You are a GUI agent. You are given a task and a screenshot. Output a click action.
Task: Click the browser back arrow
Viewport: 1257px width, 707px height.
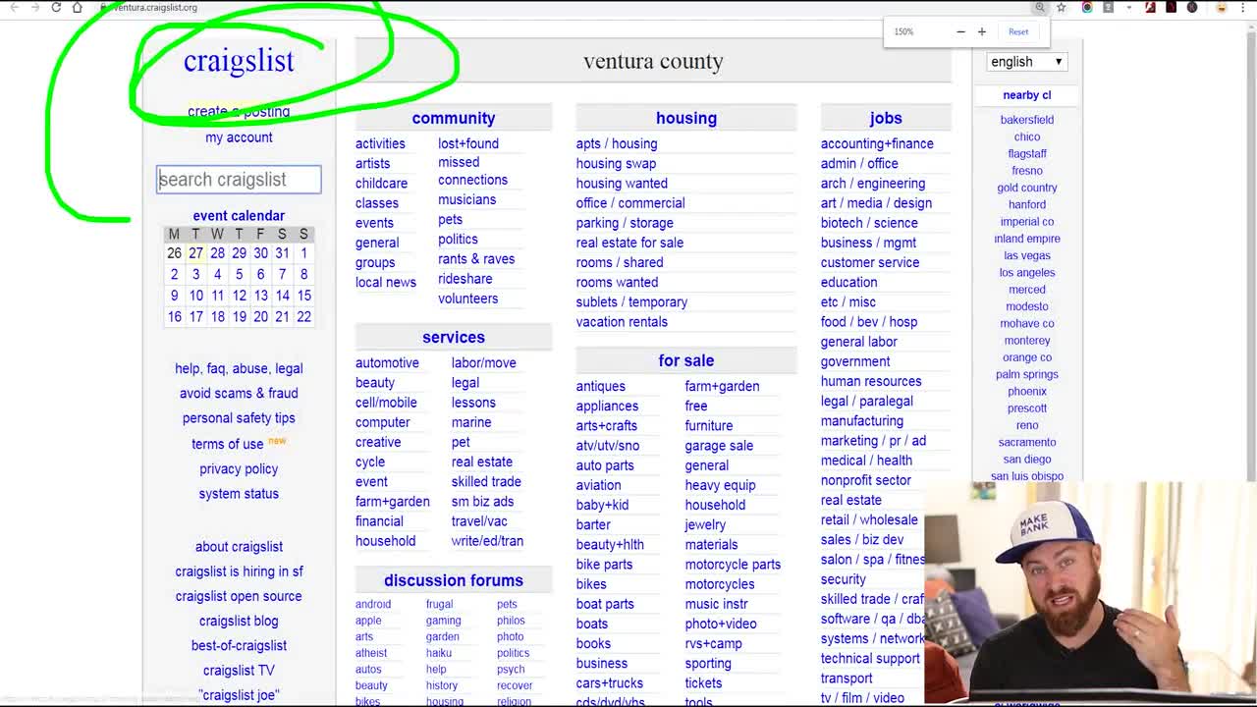[x=14, y=7]
